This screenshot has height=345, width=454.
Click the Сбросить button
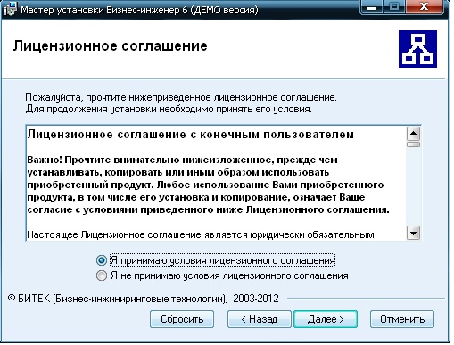point(182,319)
